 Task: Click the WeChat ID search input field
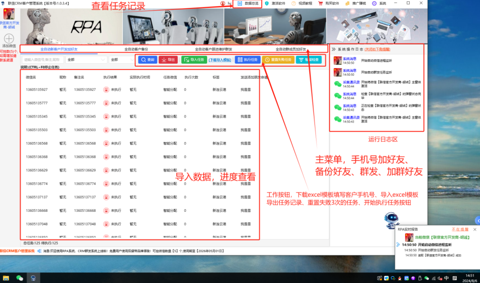click(x=43, y=59)
